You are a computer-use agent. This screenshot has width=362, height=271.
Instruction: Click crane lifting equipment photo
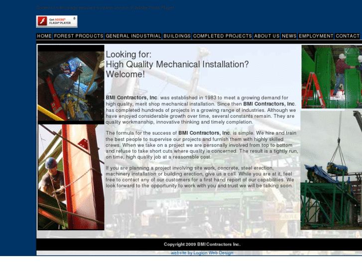(331, 170)
